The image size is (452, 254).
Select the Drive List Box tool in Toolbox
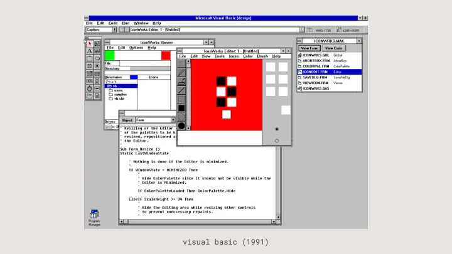pyautogui.click(x=97, y=88)
